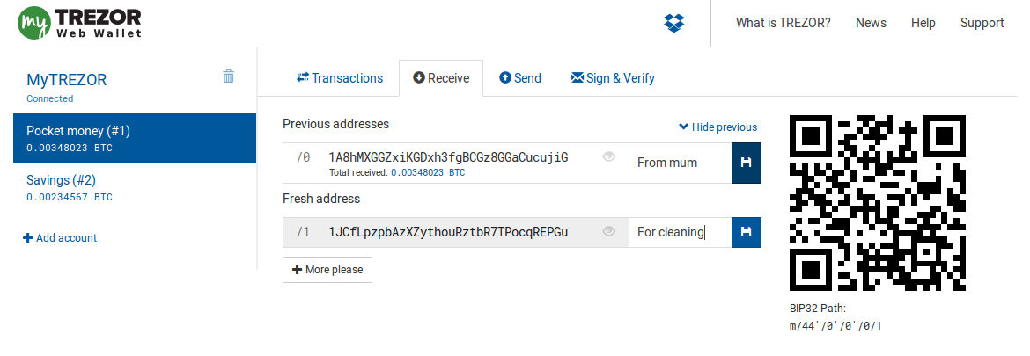1030x356 pixels.
Task: Click the QR code image
Action: tap(878, 203)
